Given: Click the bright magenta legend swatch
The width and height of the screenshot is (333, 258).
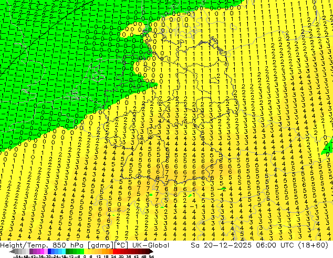Looking at the screenshot, I should pos(42,252).
